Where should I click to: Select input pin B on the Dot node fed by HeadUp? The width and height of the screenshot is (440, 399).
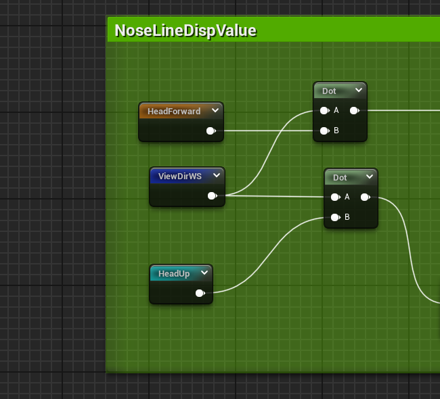pos(335,217)
